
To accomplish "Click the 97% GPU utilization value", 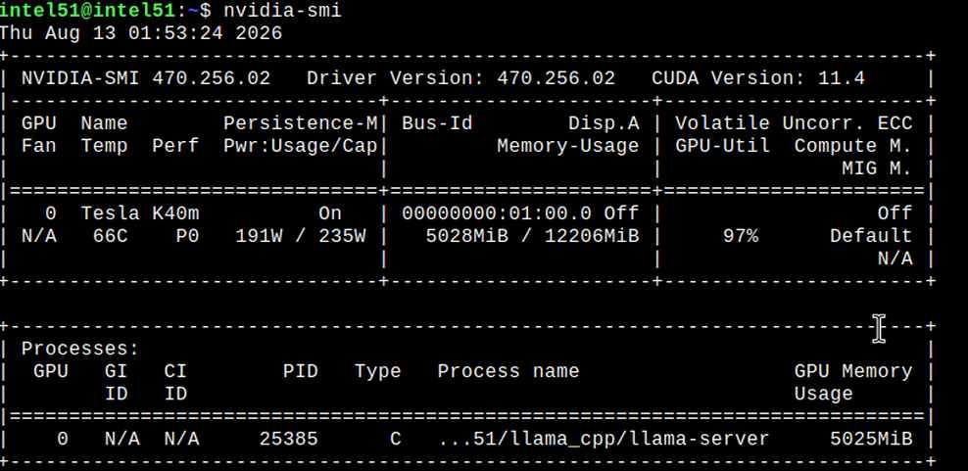I will pos(740,236).
